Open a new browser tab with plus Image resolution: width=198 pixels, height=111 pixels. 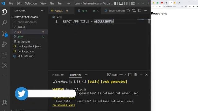(179, 3)
